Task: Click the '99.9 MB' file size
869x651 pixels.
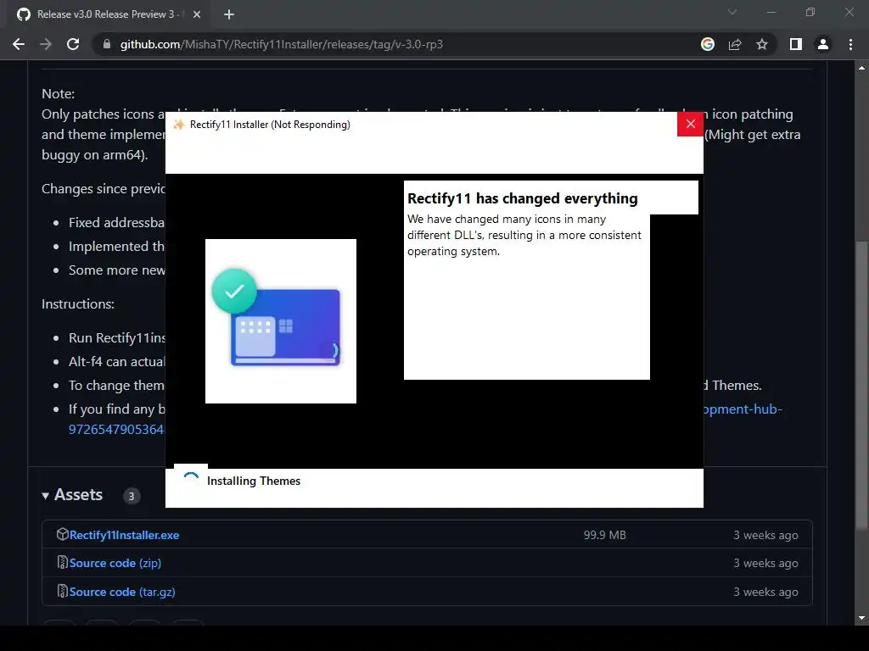Action: (x=604, y=536)
